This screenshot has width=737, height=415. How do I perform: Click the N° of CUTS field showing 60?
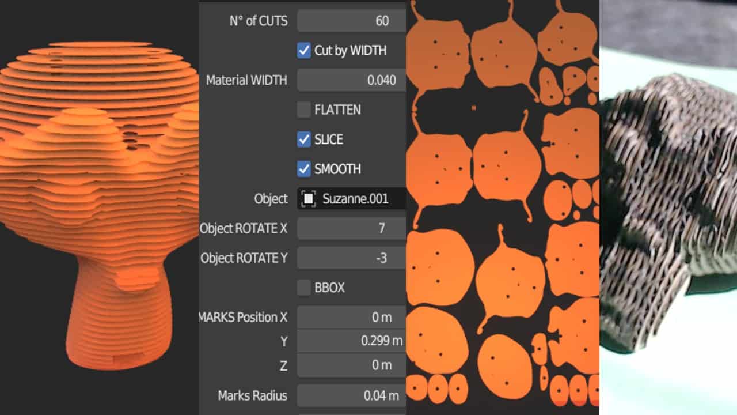pos(351,21)
